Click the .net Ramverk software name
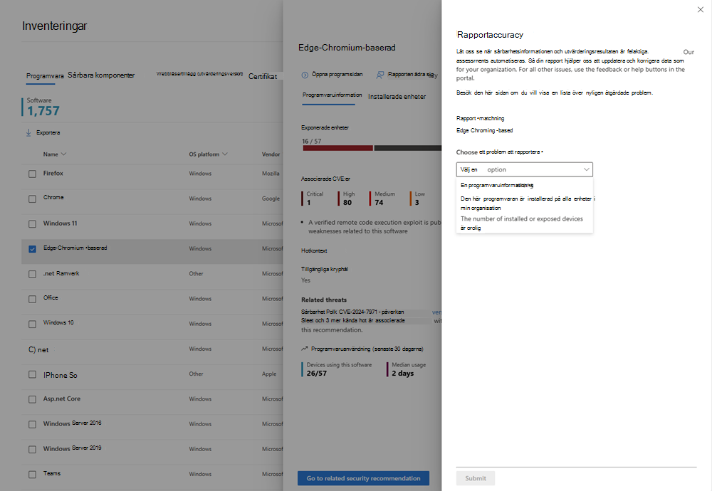 (61, 273)
